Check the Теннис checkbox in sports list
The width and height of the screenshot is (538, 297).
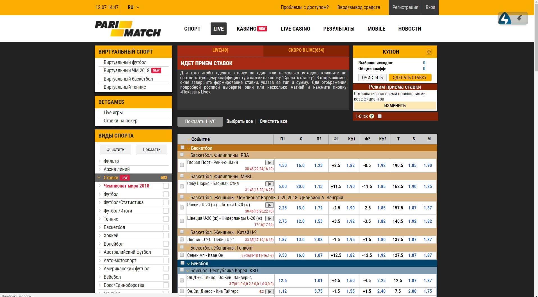pos(166,219)
